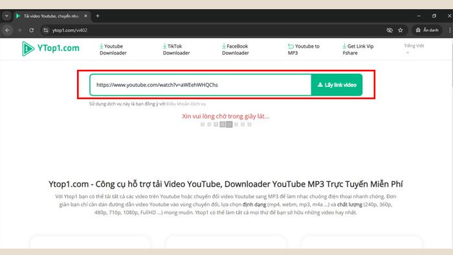The width and height of the screenshot is (453, 255).
Task: Click the Lấy link video button
Action: tap(337, 85)
